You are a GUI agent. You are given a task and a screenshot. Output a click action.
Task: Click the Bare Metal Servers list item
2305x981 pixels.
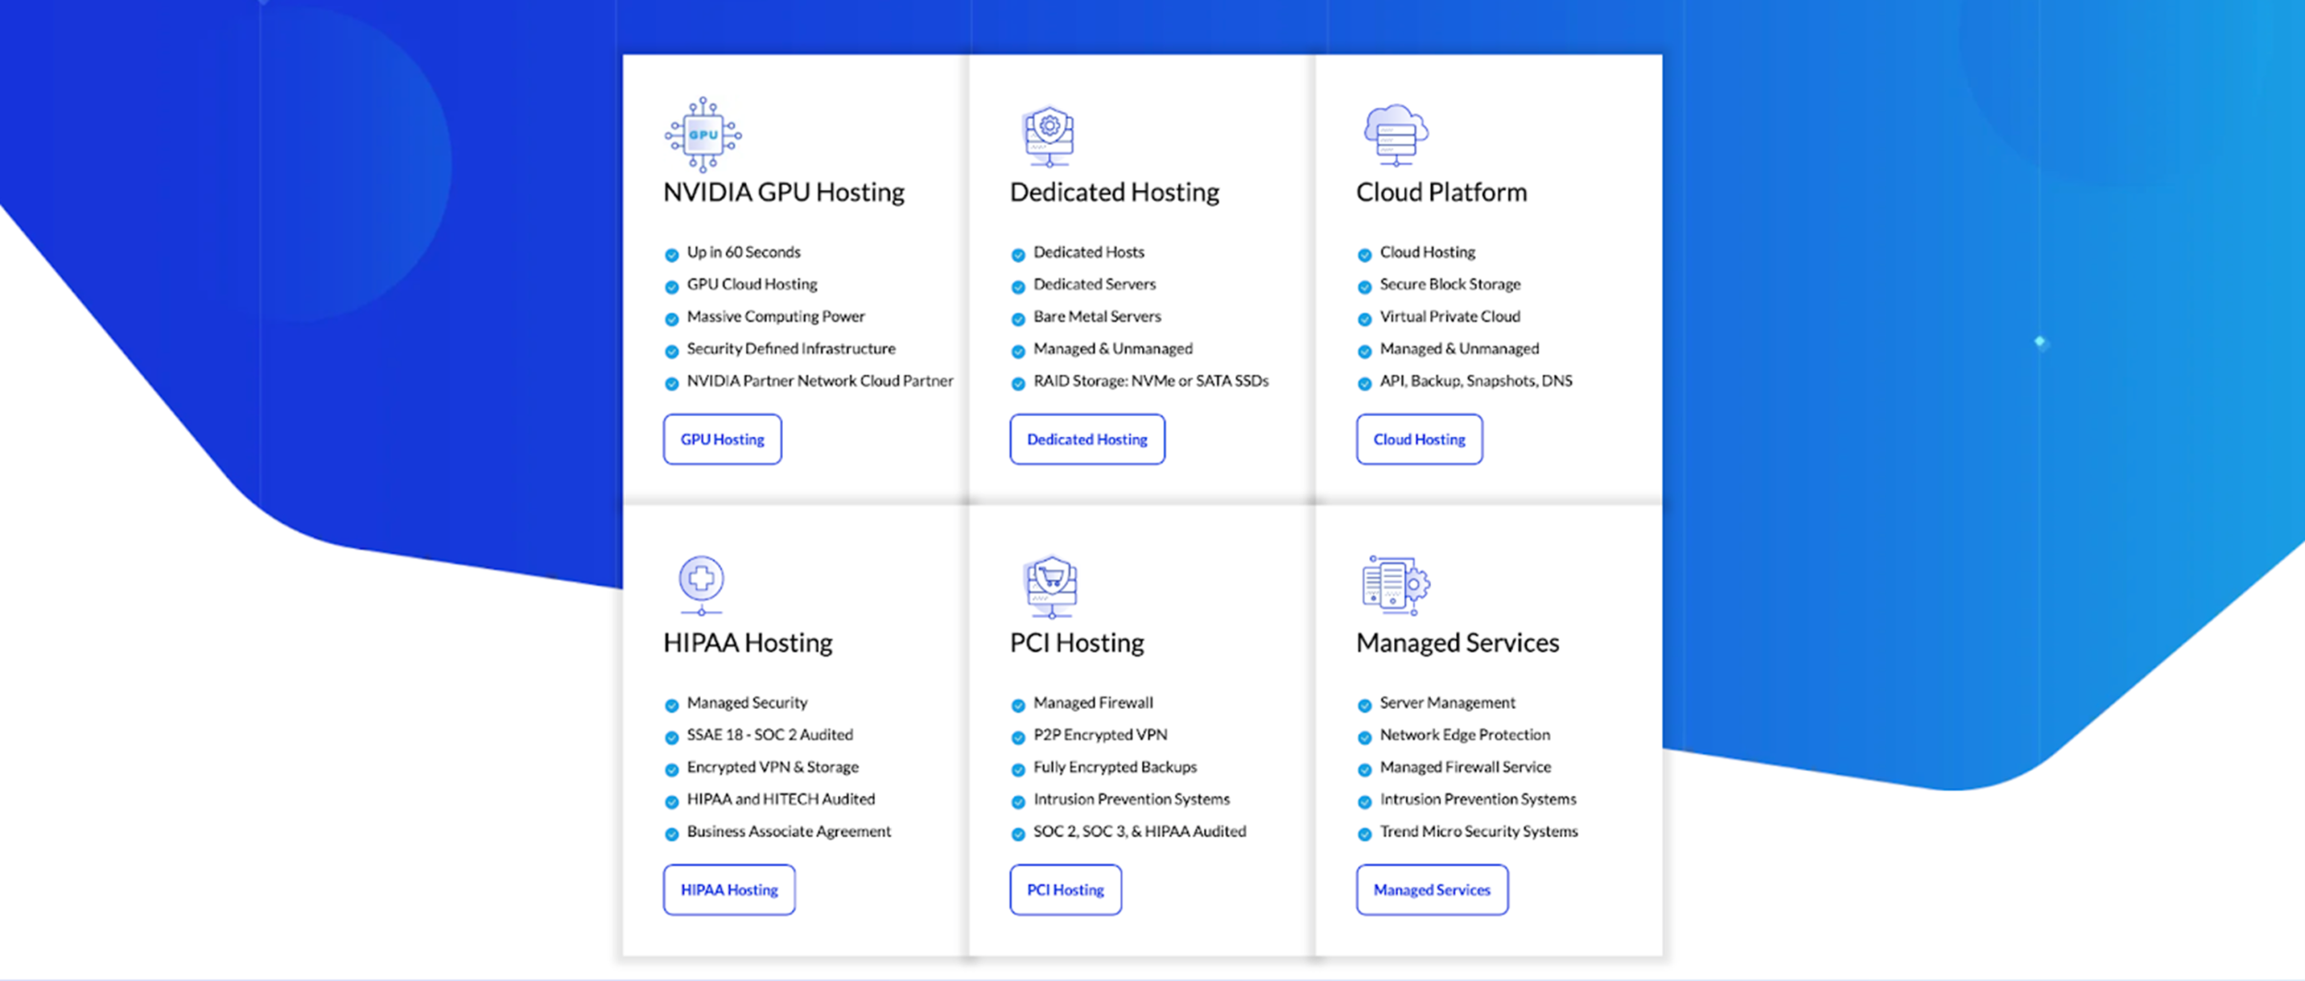(x=1096, y=316)
